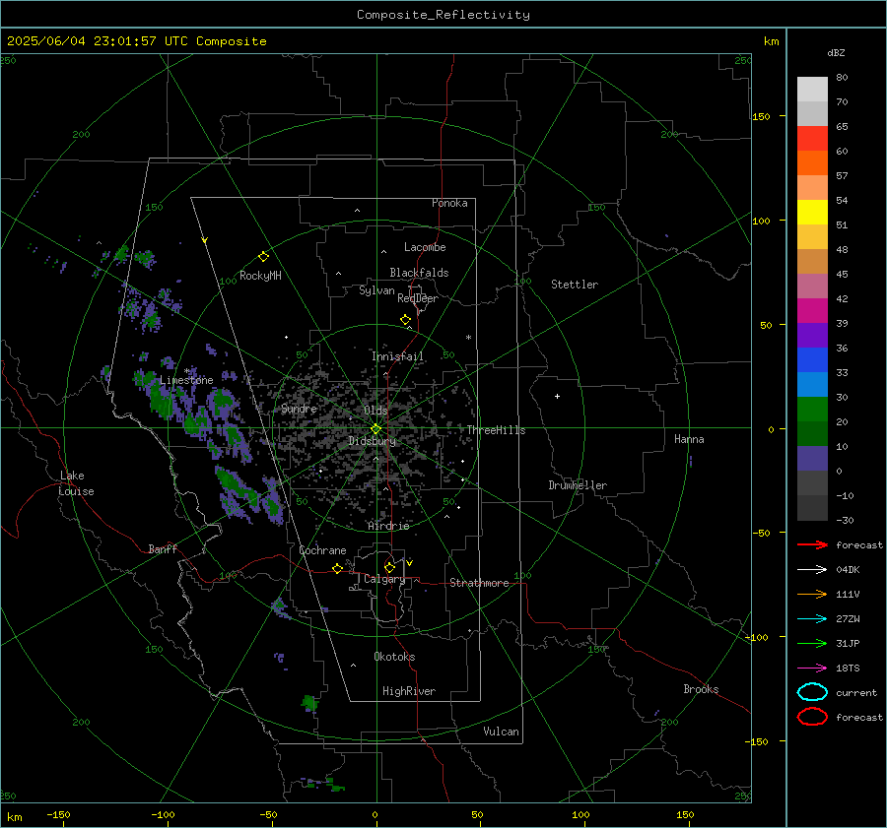Click the Innisfail city label
This screenshot has width=887, height=828.
tap(398, 356)
